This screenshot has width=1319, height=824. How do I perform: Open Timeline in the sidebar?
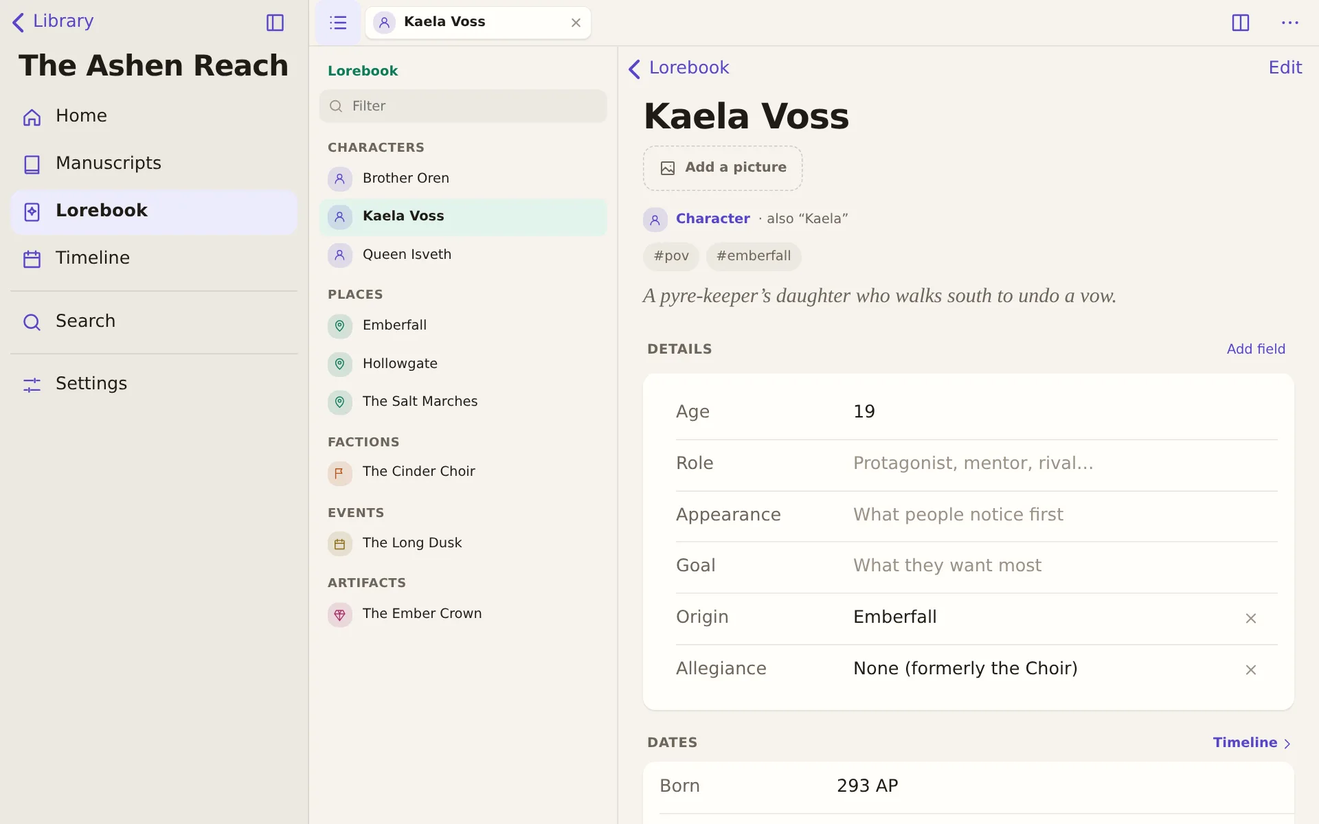[154, 258]
